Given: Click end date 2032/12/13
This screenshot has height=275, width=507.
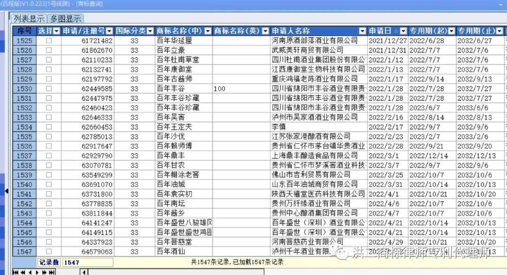Looking at the screenshot, I should pyautogui.click(x=476, y=156).
